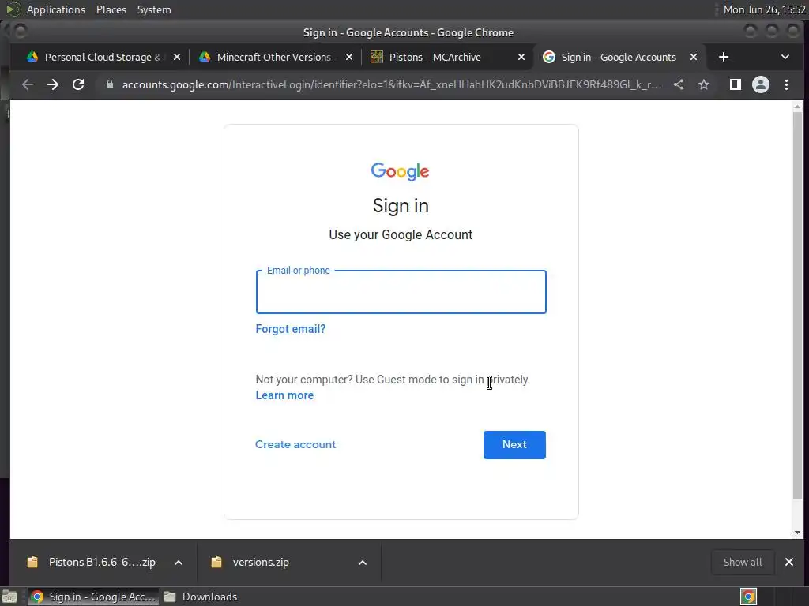This screenshot has height=606, width=809.
Task: Open the Chrome profile avatar menu
Action: tap(761, 84)
